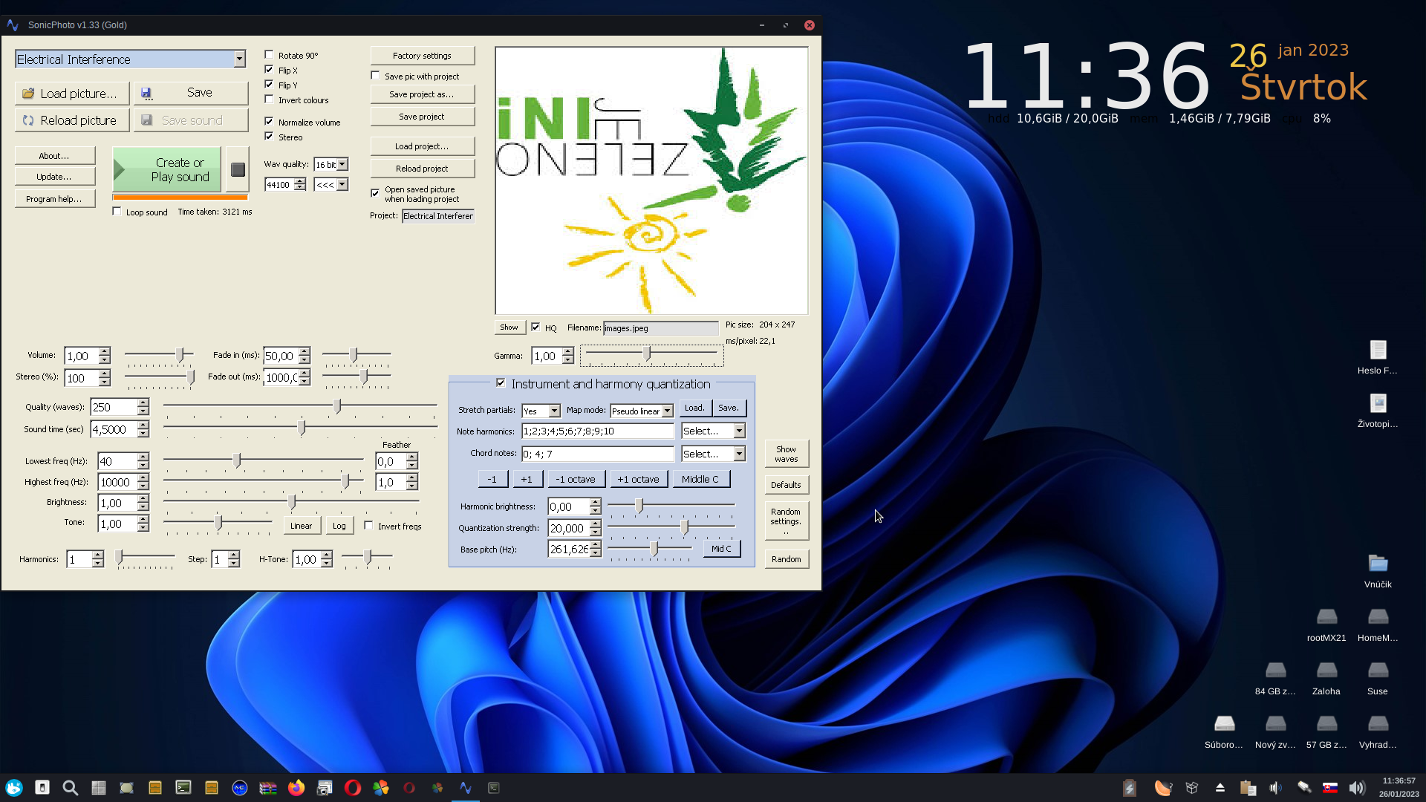The height and width of the screenshot is (802, 1426).
Task: Open Firefox from the taskbar
Action: [x=296, y=788]
